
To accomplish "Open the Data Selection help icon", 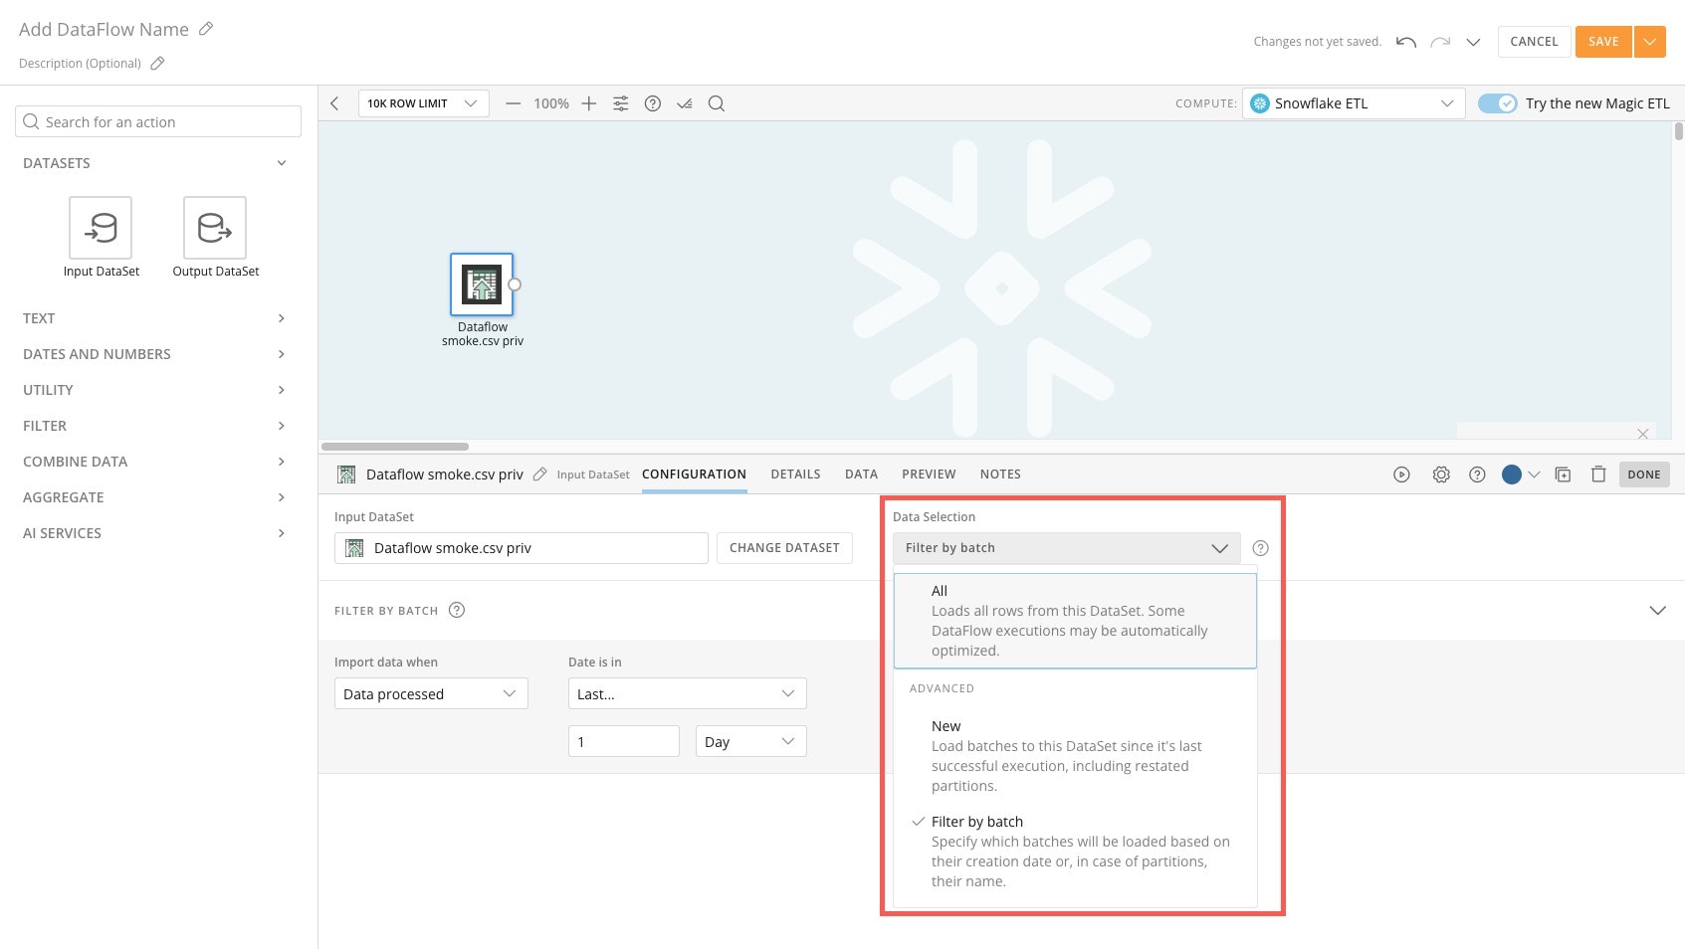I will 1260,548.
